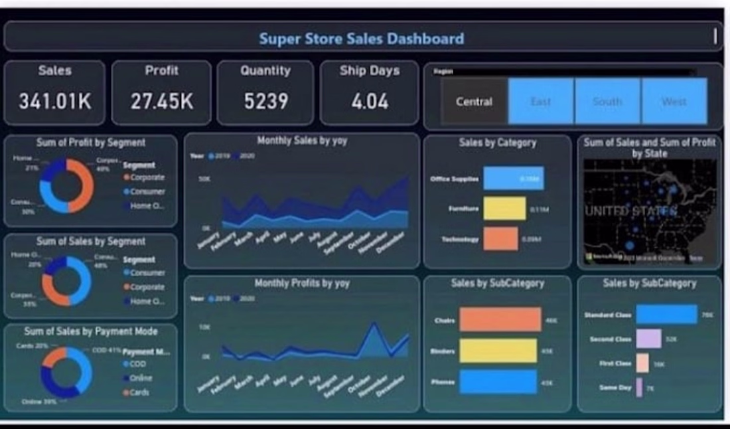Select the South region slicer tile
The height and width of the screenshot is (429, 730).
pos(607,101)
